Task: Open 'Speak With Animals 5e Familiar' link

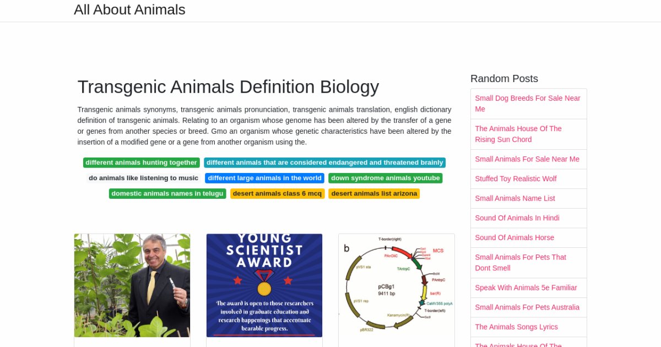Action: point(526,288)
